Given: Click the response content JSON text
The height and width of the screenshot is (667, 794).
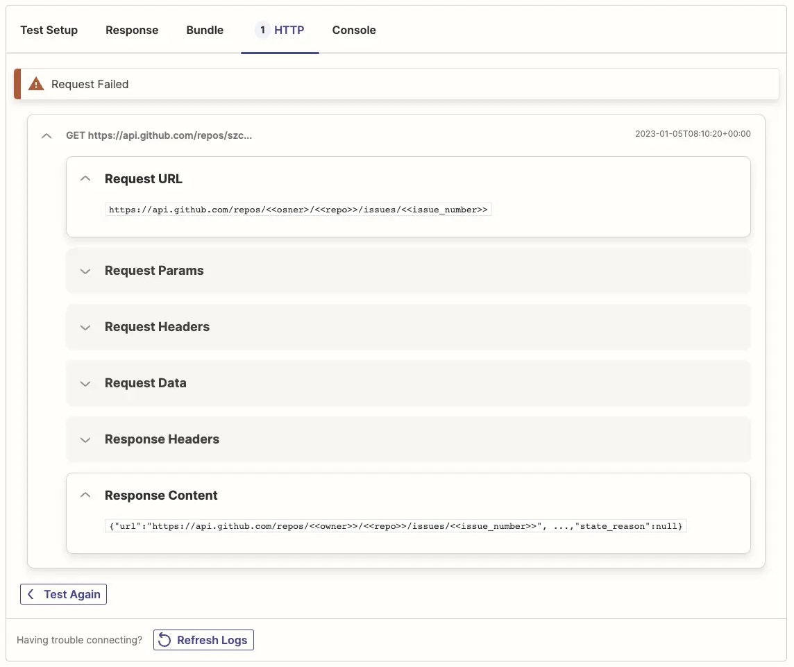Looking at the screenshot, I should (x=396, y=526).
